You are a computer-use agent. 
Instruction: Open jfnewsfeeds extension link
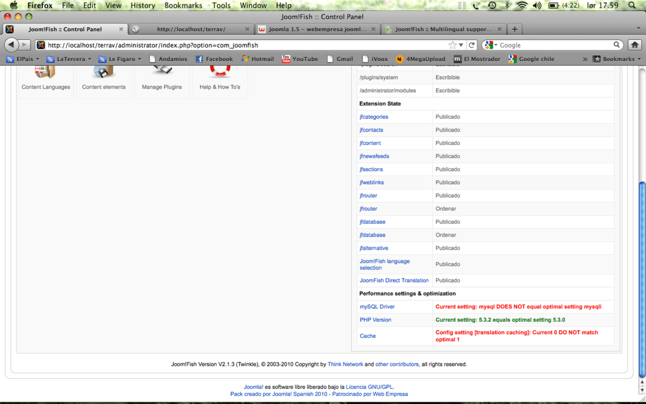(374, 157)
